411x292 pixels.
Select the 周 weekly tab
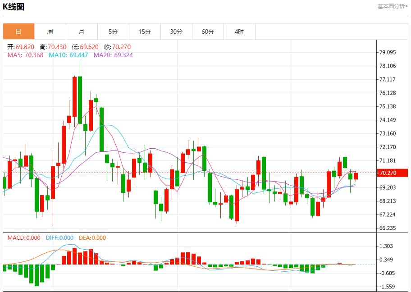click(x=50, y=32)
